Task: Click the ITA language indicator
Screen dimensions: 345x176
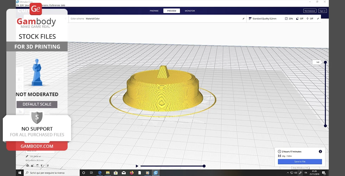Action: coord(306,173)
